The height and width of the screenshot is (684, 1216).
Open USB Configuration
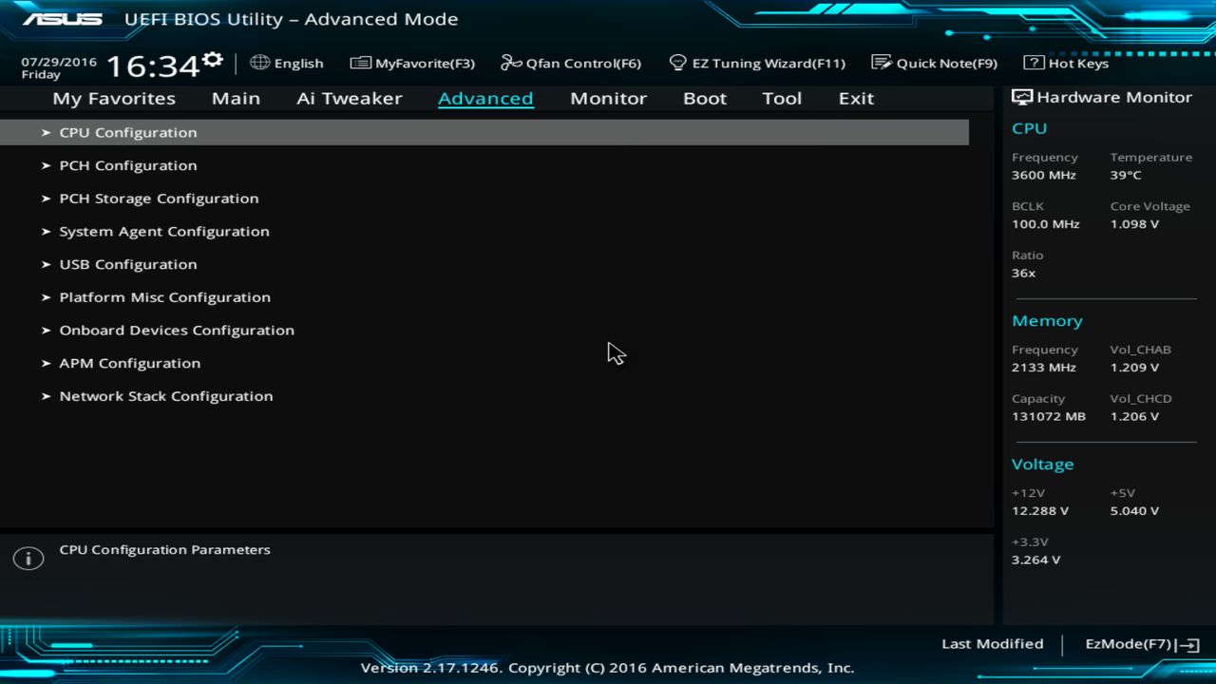point(127,264)
